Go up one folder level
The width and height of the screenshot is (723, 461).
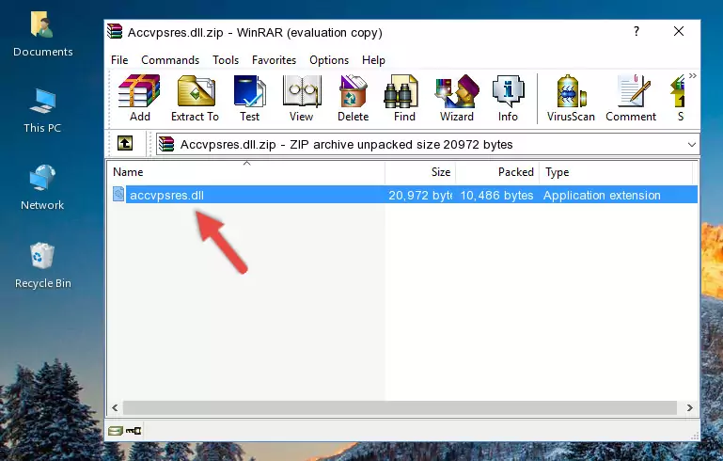point(125,143)
